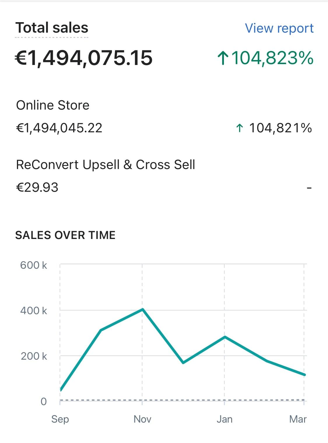Click the December dip on the sales line

[183, 363]
